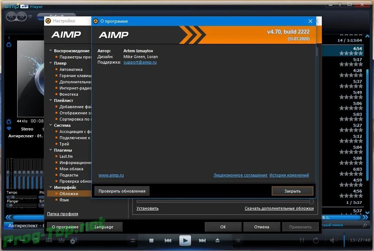The height and width of the screenshot is (251, 374).
Task: Open the equalizer sliders icon left of Stop
Action: pos(133,240)
